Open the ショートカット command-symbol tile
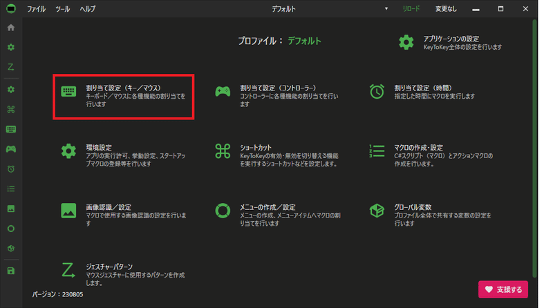553x308 pixels. pos(277,155)
